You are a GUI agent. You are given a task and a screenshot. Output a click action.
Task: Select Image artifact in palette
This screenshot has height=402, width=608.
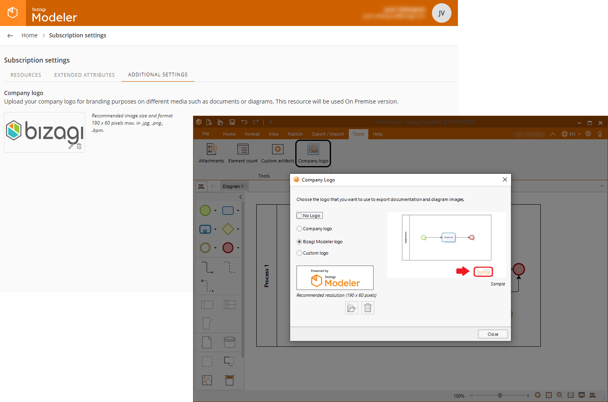click(207, 380)
